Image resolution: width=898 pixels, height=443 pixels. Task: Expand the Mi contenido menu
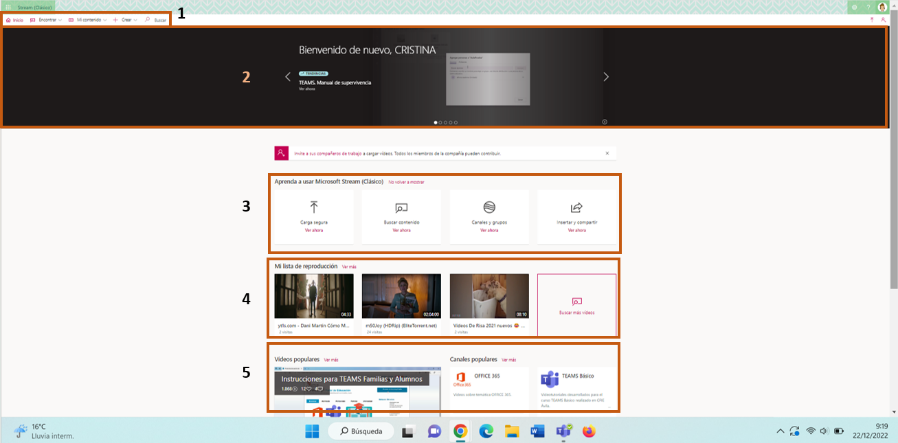click(x=87, y=20)
